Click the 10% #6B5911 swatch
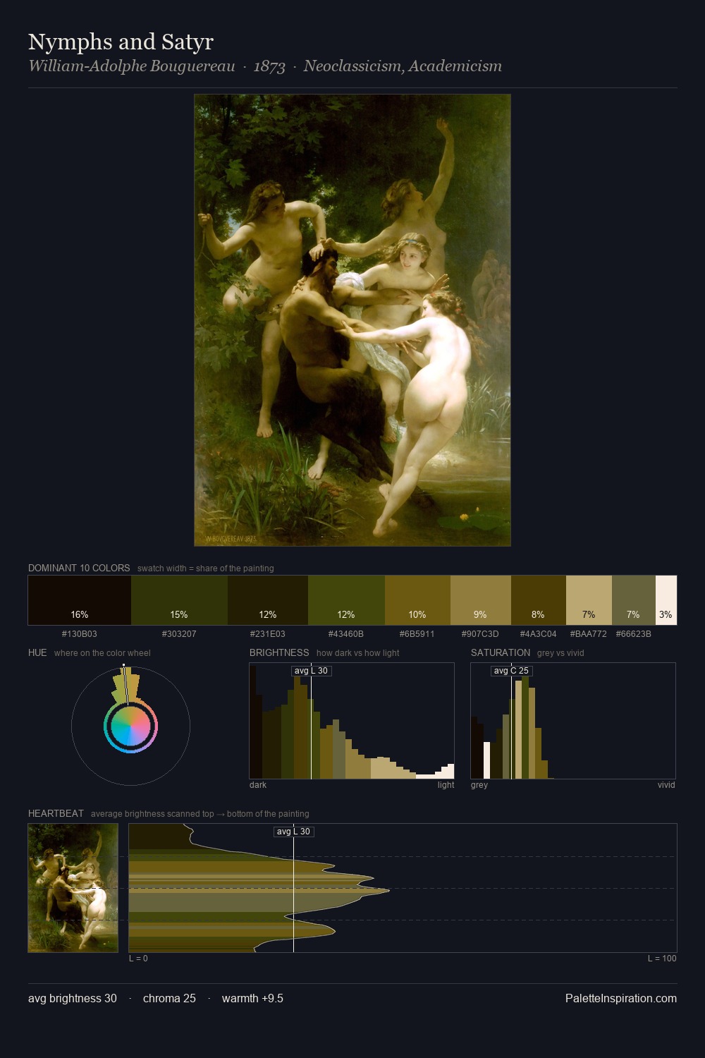Screen dimensions: 705x1058 coord(417,600)
